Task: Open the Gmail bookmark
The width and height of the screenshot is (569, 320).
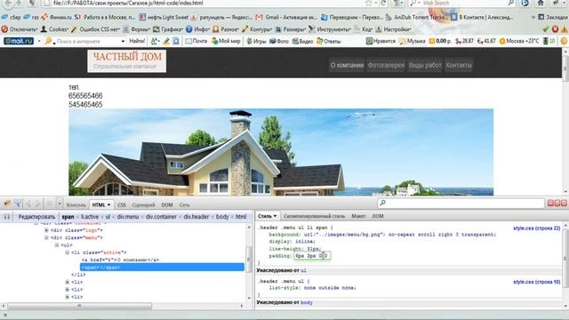Action: [286, 17]
